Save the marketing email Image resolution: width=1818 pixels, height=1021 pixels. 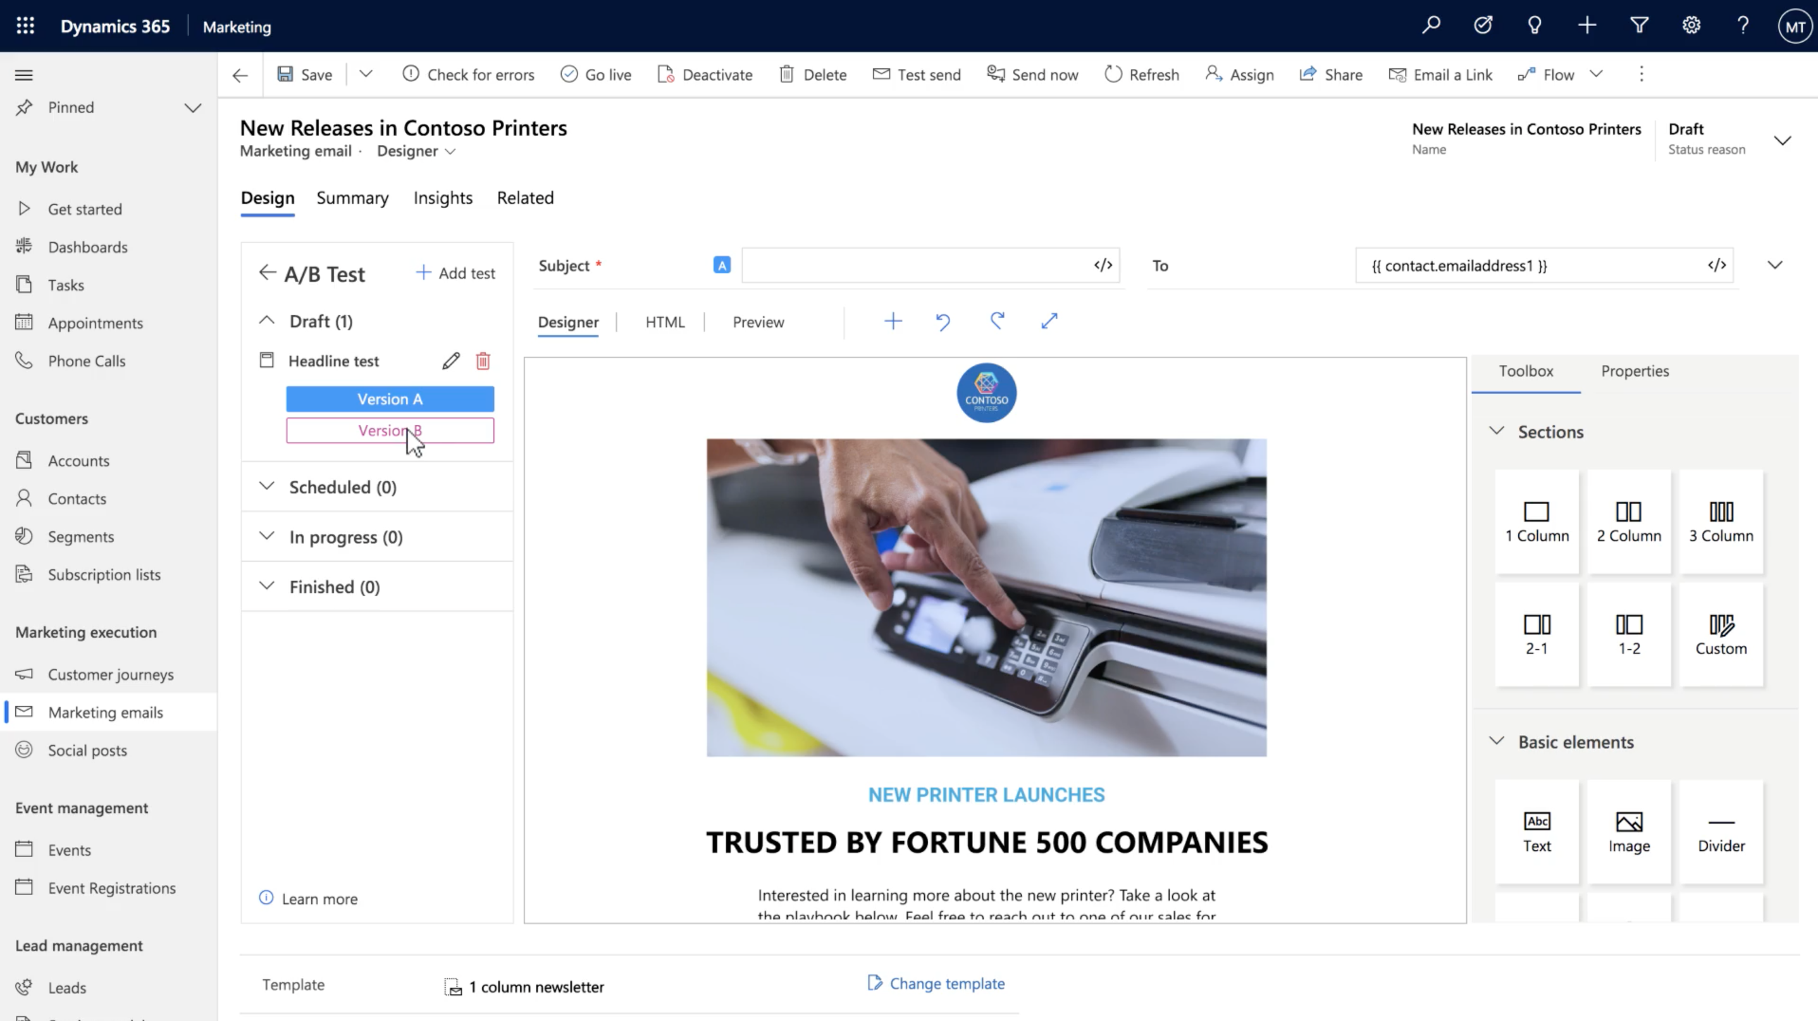tap(305, 75)
